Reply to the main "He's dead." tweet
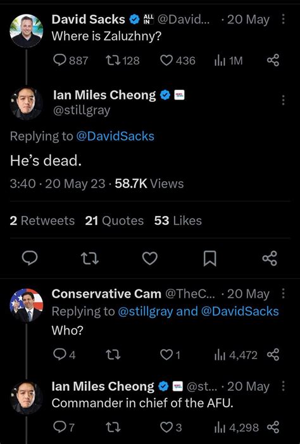This screenshot has height=444, width=300. [30, 258]
